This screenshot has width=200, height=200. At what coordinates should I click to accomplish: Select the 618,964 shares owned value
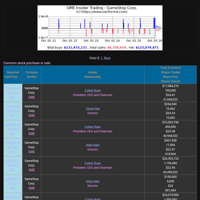pos(170,154)
